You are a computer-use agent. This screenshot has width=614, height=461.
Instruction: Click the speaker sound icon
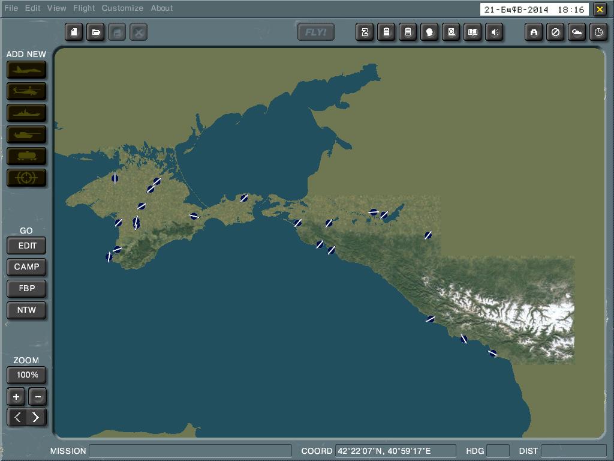coord(494,32)
